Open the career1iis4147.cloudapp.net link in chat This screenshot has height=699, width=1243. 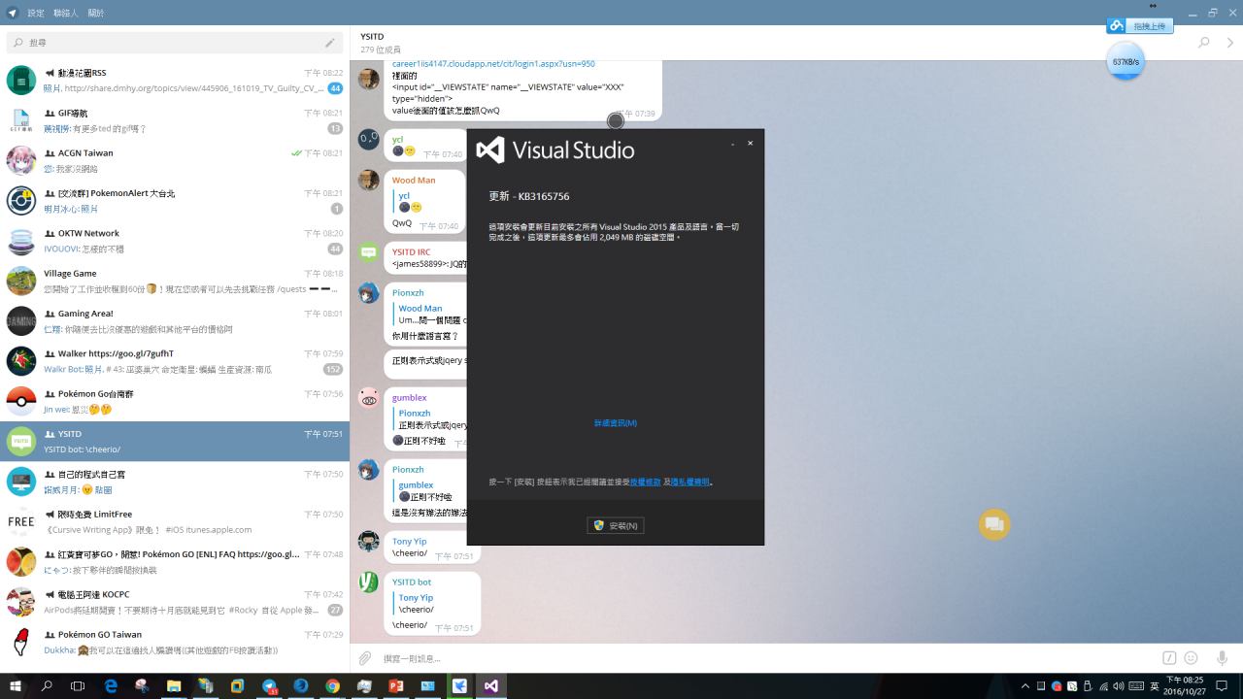click(493, 64)
